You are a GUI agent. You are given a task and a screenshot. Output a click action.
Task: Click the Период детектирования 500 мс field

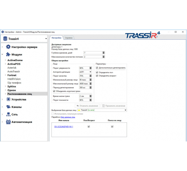[x=84, y=87]
